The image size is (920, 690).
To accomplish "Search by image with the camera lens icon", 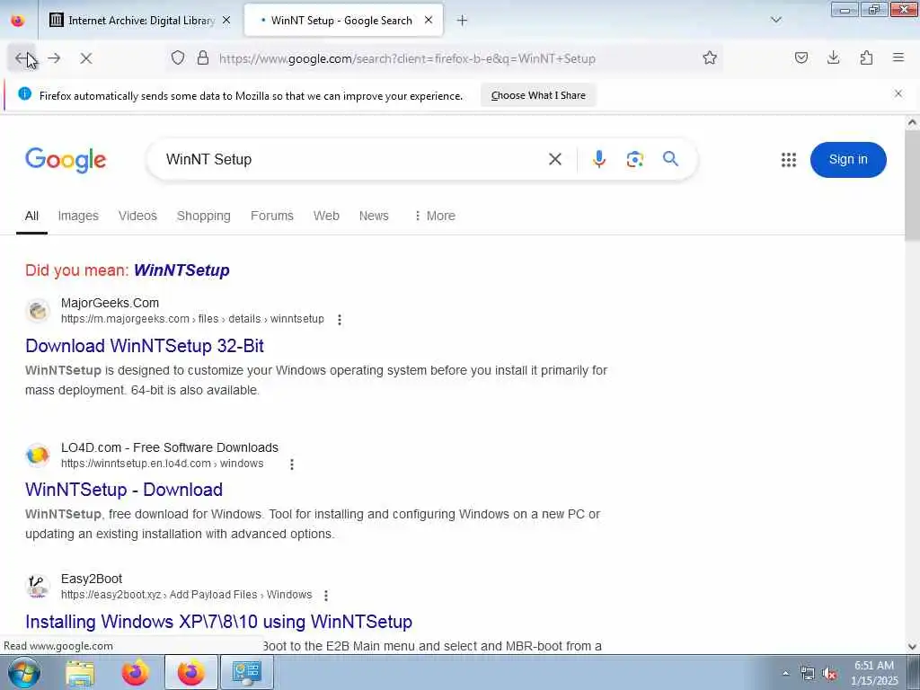I will click(634, 159).
